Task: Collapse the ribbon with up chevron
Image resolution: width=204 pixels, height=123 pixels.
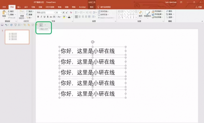Action: tap(202, 21)
